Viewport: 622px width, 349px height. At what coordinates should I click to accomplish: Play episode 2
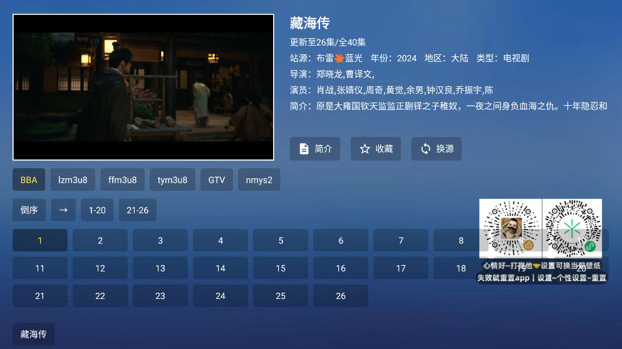pos(100,240)
